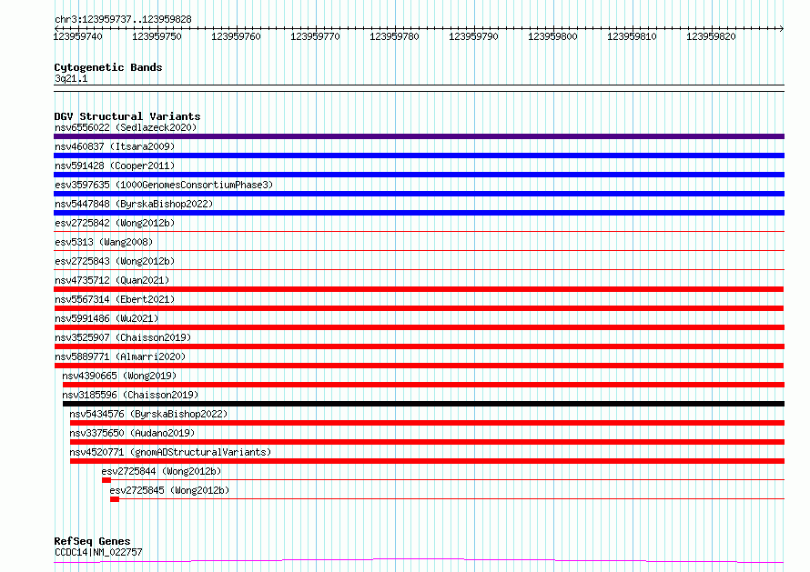Image resolution: width=810 pixels, height=572 pixels.
Task: Click ruler position 123959740
Action: 78,36
